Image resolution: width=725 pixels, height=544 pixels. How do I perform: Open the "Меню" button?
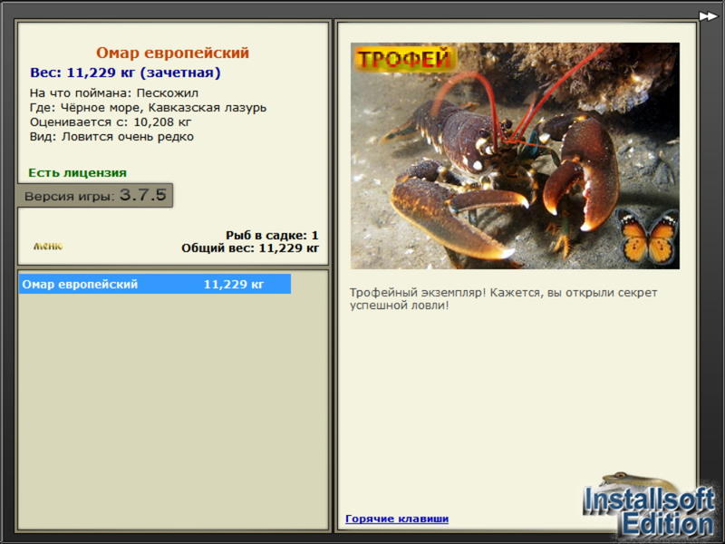[48, 246]
